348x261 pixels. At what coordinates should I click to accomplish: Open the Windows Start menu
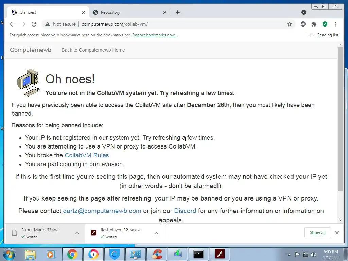(x=9, y=254)
